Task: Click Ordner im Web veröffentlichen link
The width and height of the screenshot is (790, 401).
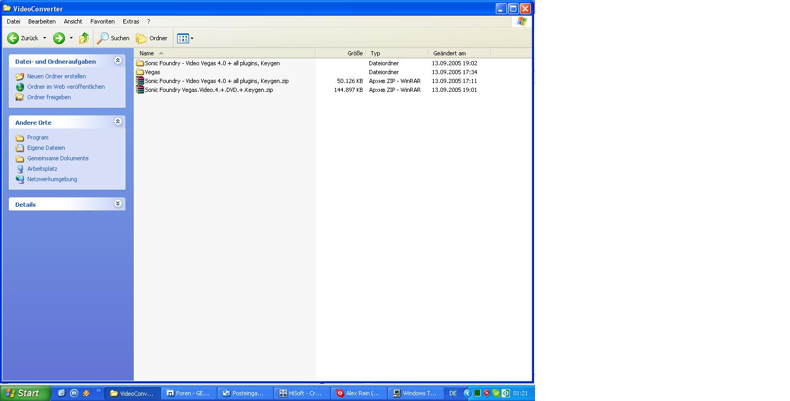Action: pyautogui.click(x=66, y=87)
